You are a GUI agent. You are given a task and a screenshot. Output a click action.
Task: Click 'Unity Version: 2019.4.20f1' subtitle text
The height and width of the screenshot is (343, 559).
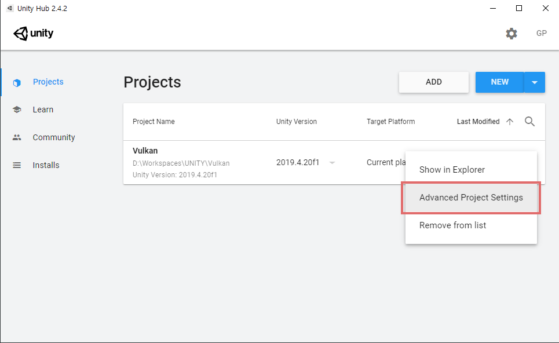pos(175,175)
